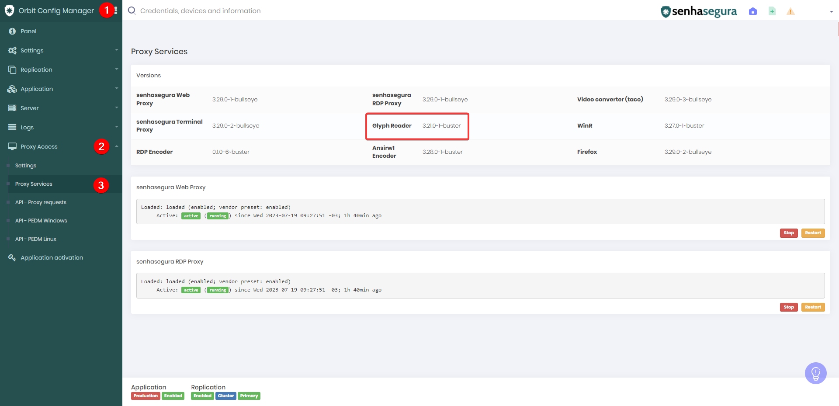Click senhasegura Terminal Proxy version value
The width and height of the screenshot is (839, 406).
pyautogui.click(x=236, y=126)
